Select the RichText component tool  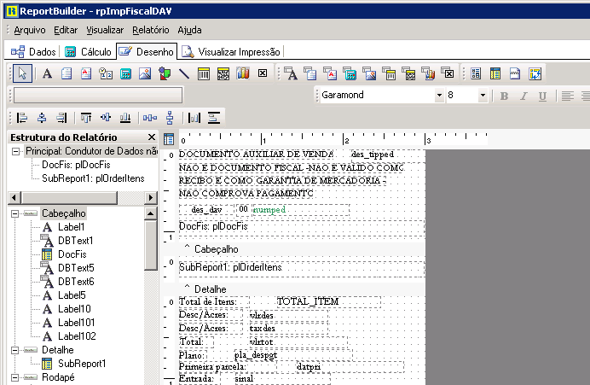click(86, 73)
